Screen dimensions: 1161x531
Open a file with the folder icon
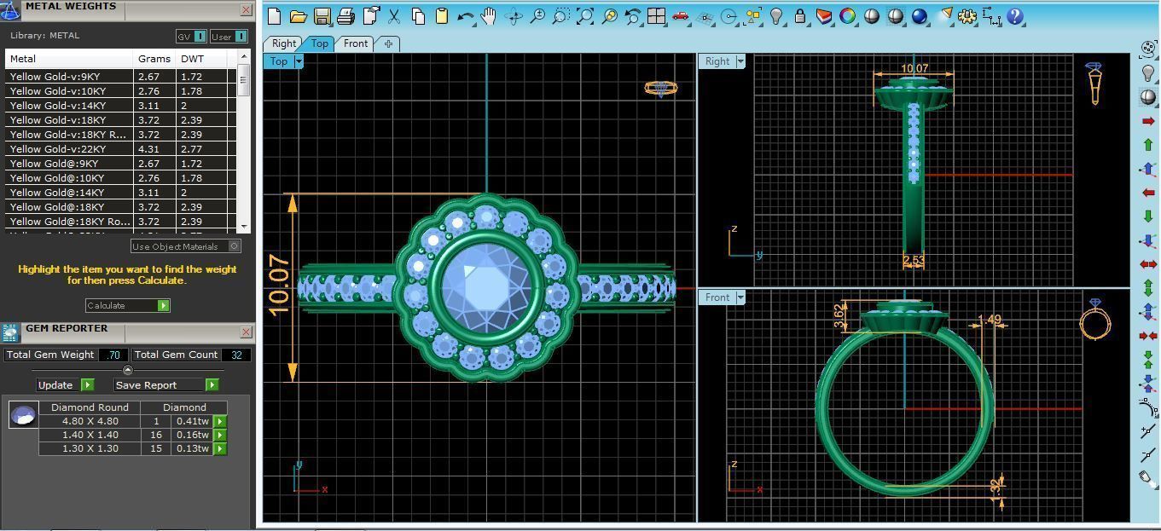[x=298, y=16]
